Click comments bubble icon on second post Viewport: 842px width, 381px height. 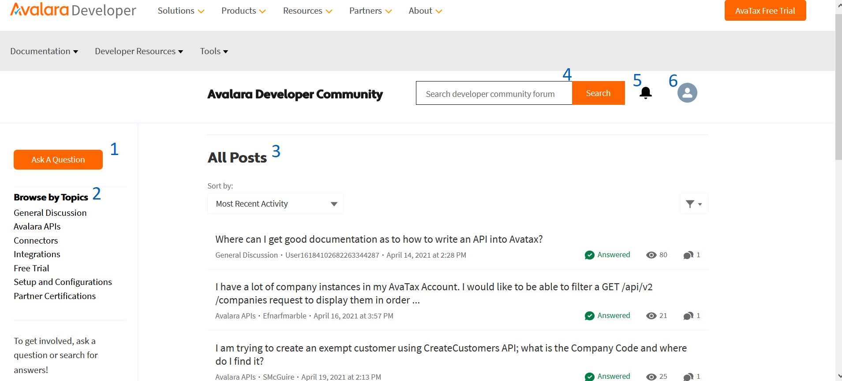688,316
